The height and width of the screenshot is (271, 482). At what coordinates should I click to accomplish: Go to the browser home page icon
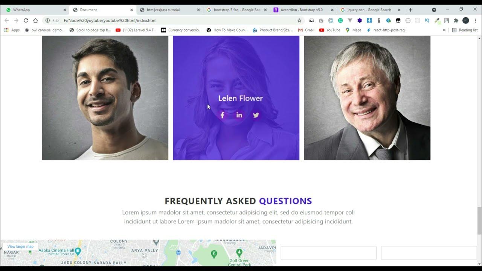click(35, 20)
